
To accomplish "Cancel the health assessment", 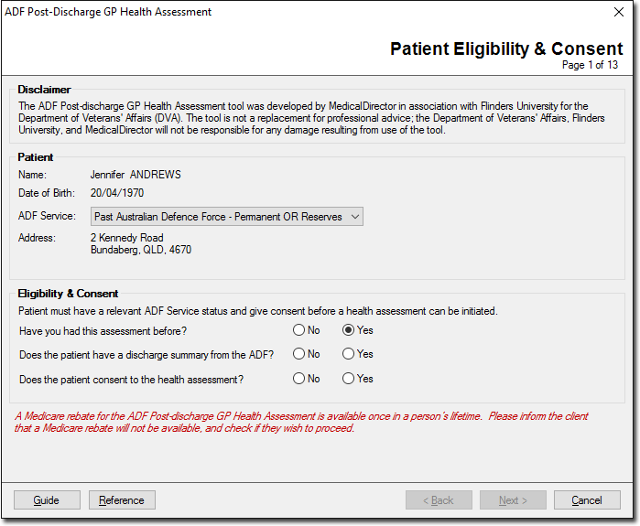I will coord(587,500).
